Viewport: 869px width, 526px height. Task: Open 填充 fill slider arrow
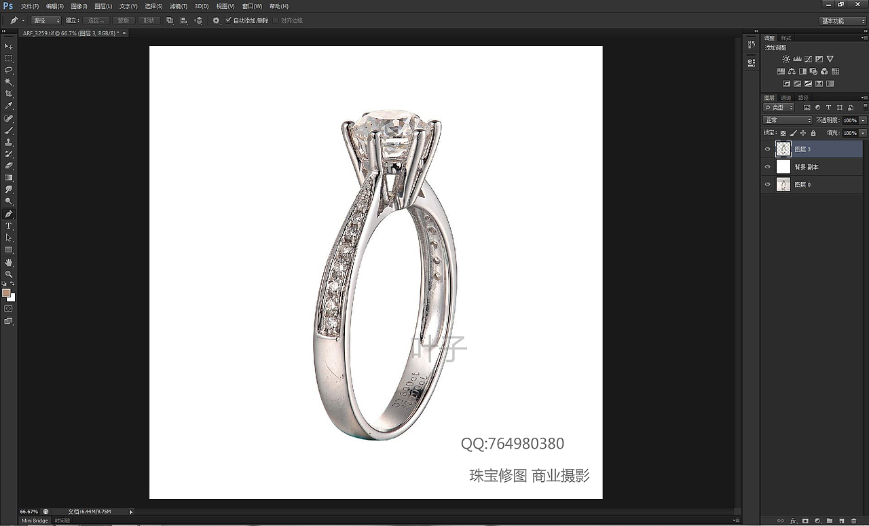[863, 133]
